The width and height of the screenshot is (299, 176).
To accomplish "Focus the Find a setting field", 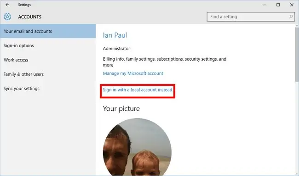I will [251, 17].
